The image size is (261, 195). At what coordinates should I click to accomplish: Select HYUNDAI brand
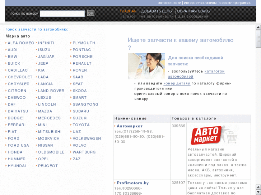tap(17, 166)
